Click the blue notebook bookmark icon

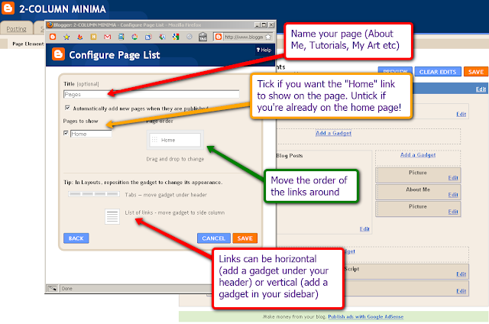(x=121, y=37)
